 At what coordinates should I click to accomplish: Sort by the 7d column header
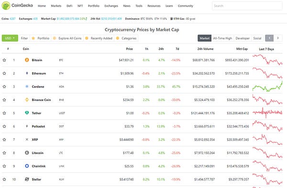[177, 49]
